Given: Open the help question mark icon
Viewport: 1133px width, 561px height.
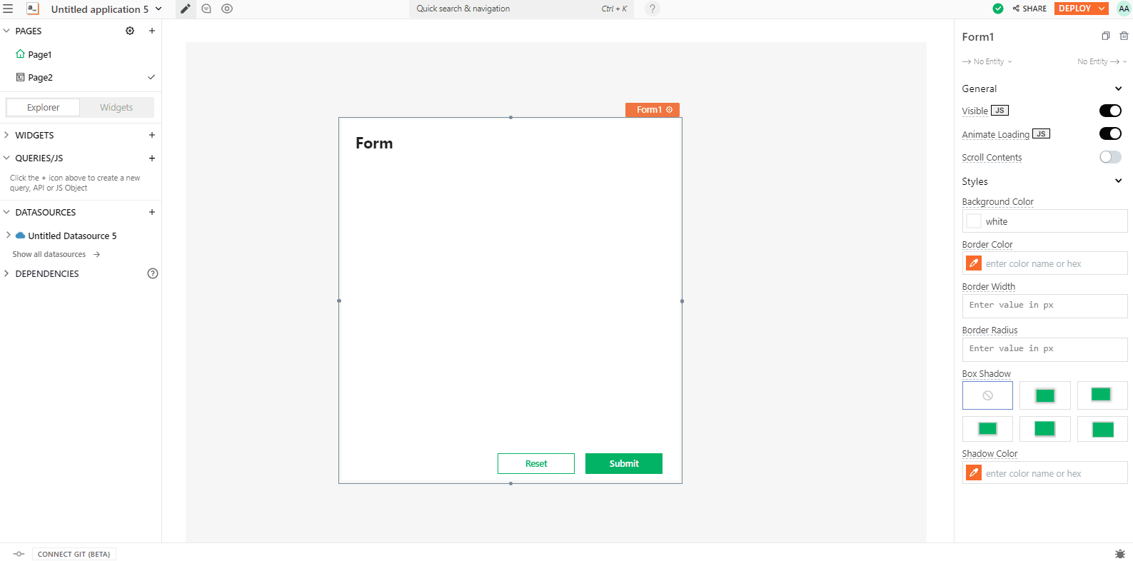Looking at the screenshot, I should click(652, 9).
